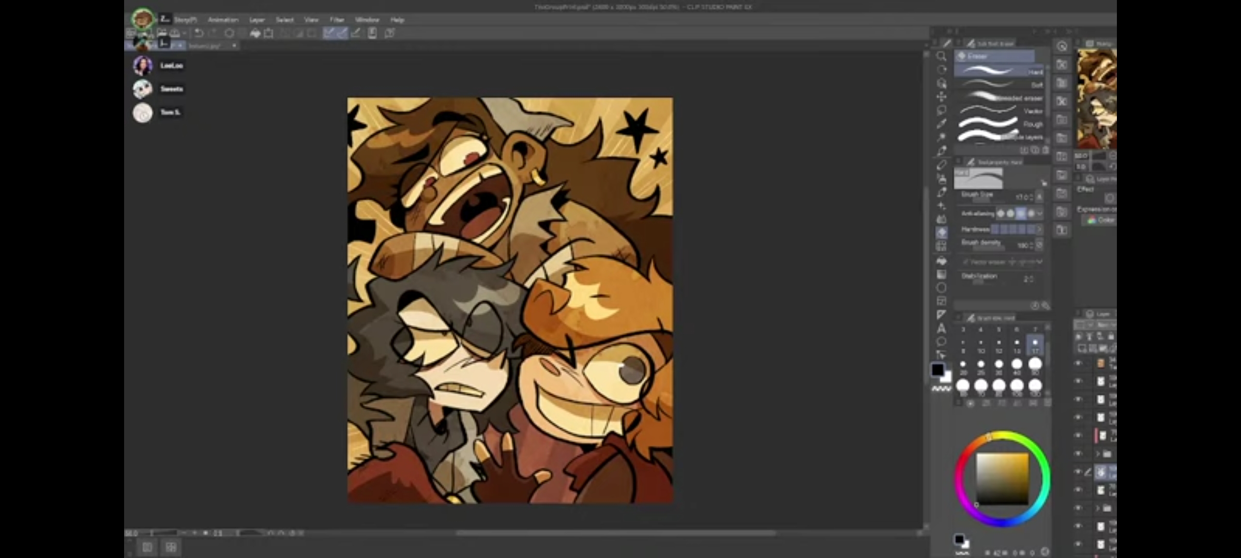The image size is (1241, 558).
Task: Open the Layer menu
Action: [257, 20]
